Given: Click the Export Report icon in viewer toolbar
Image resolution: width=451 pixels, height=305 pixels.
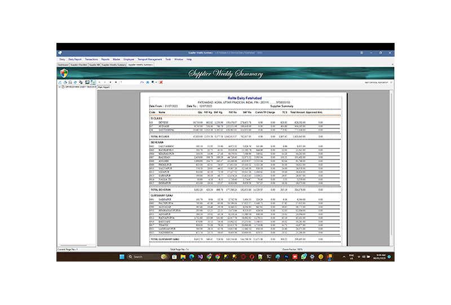Looking at the screenshot, I should coord(60,82).
